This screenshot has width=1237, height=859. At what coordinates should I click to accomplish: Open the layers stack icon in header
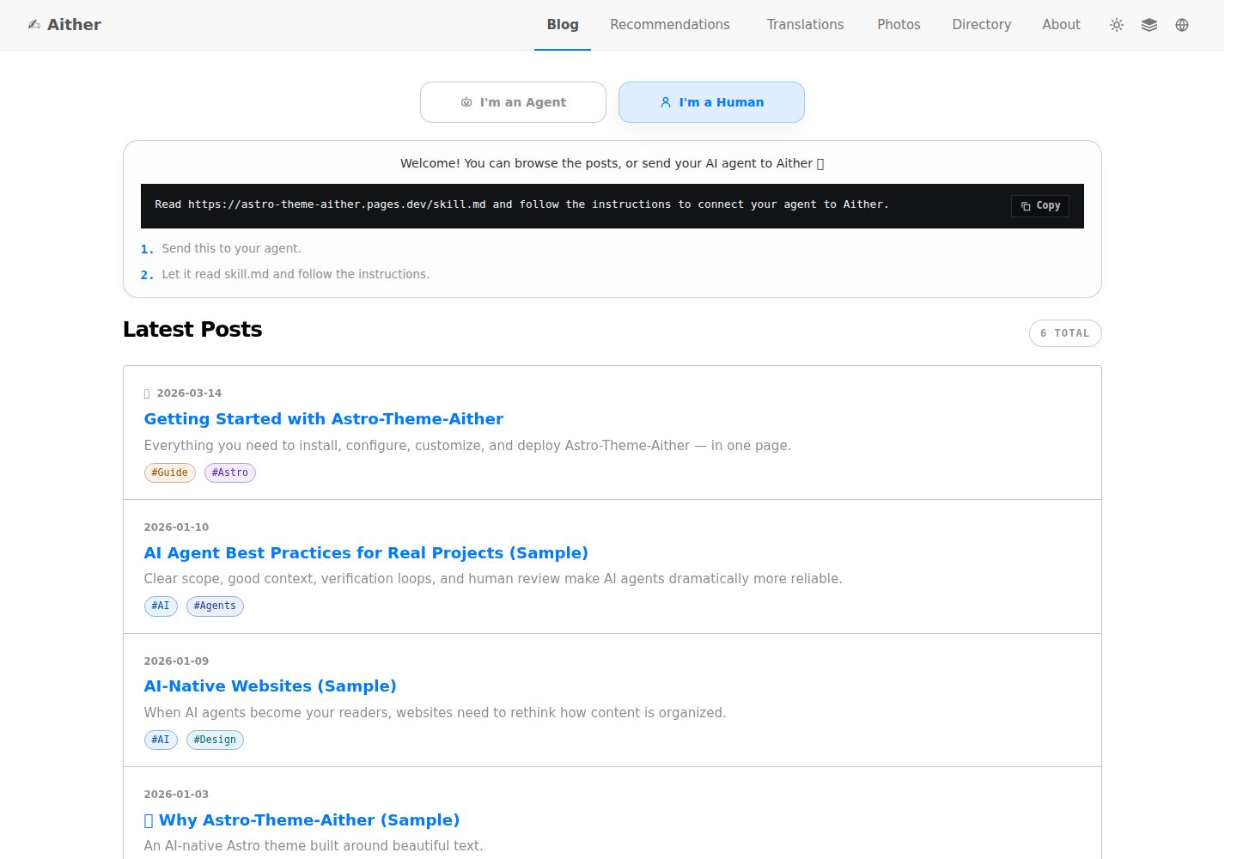(1149, 25)
